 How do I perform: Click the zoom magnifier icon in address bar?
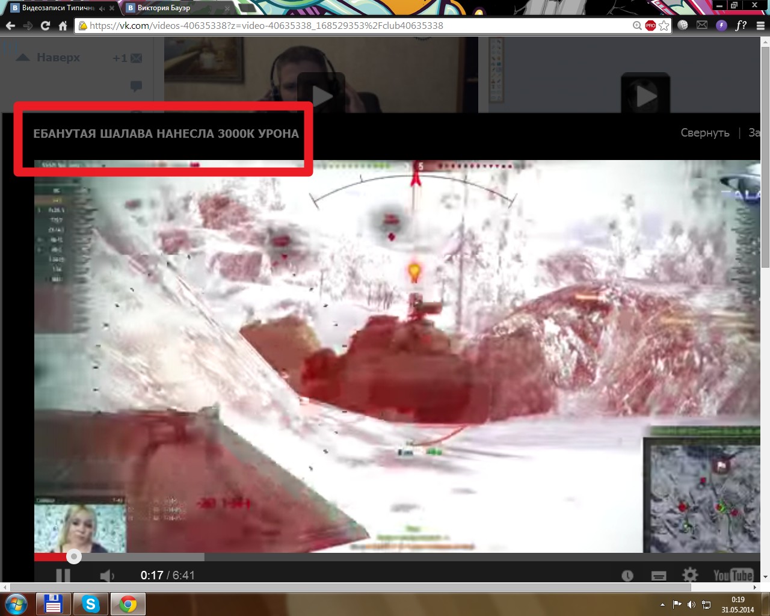point(637,26)
